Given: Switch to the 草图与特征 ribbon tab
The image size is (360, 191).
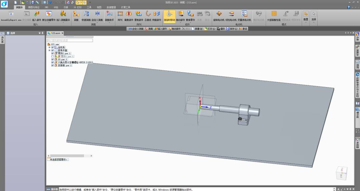Looking at the screenshot, I should (33, 7).
